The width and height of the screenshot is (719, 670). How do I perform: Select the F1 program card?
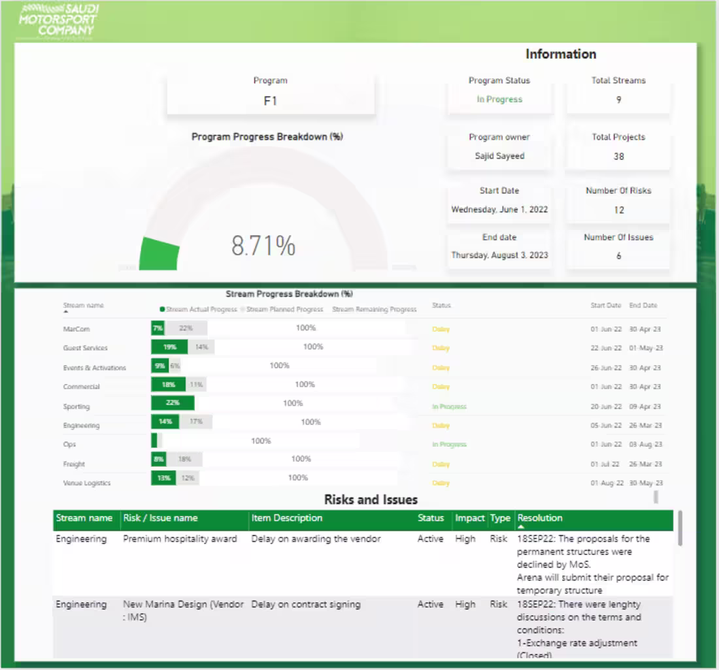270,95
